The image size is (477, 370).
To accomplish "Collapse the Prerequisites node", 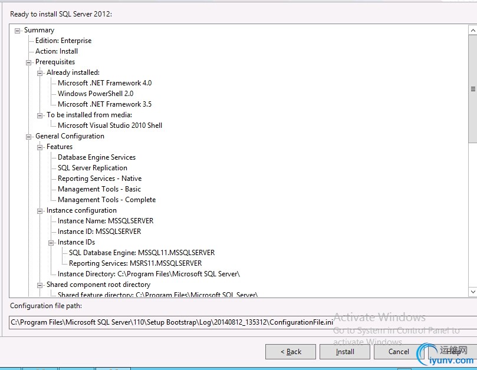I will (28, 62).
